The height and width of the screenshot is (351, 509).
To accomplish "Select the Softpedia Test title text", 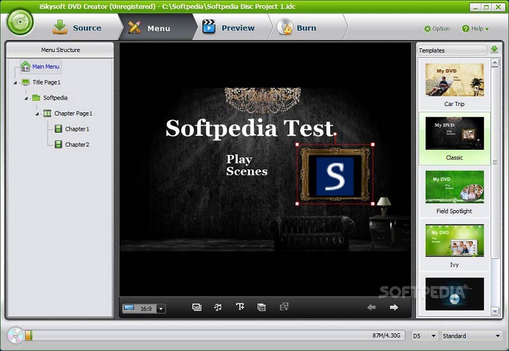I will pyautogui.click(x=250, y=129).
